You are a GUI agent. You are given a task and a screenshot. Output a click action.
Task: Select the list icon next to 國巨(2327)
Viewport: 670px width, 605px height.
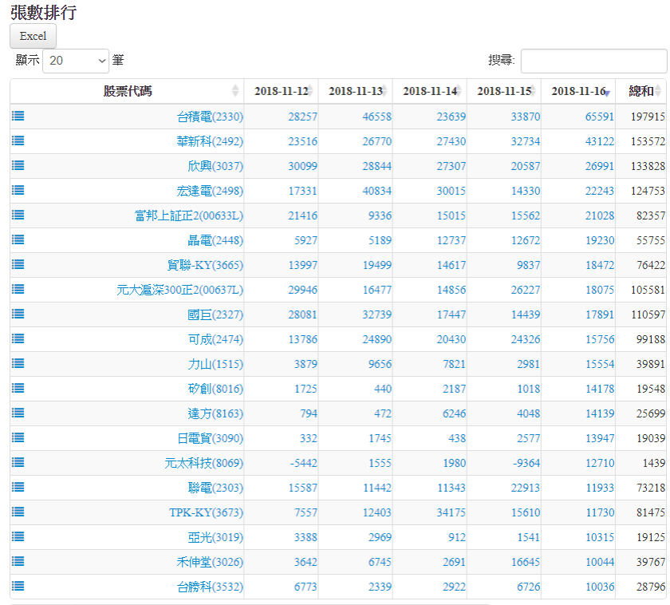(18, 314)
